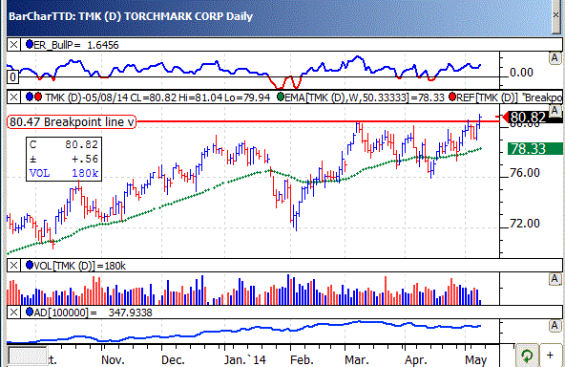Click the Nov. date axis label

click(113, 359)
